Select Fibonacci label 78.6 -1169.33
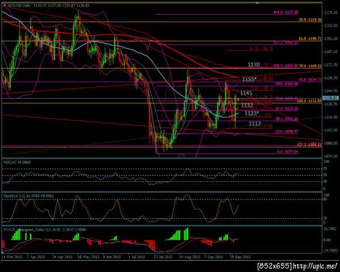Viewport: 340px width, 272px height. click(x=311, y=66)
